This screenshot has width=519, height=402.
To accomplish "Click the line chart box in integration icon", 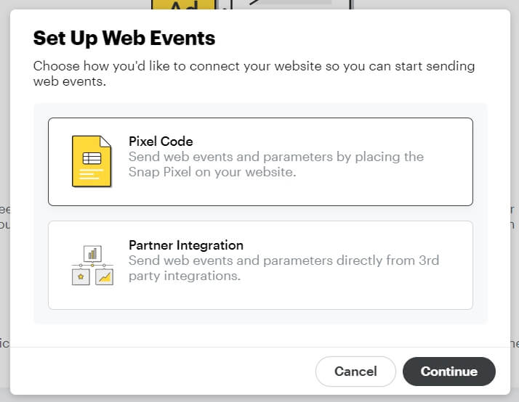I will click(x=104, y=276).
